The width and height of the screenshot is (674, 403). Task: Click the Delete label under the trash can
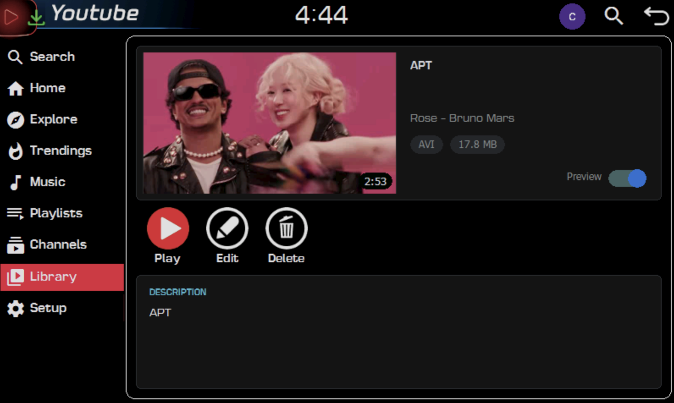click(286, 258)
